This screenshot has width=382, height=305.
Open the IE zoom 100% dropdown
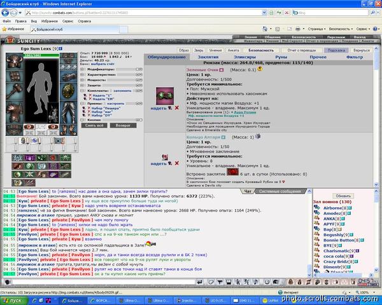[364, 292]
